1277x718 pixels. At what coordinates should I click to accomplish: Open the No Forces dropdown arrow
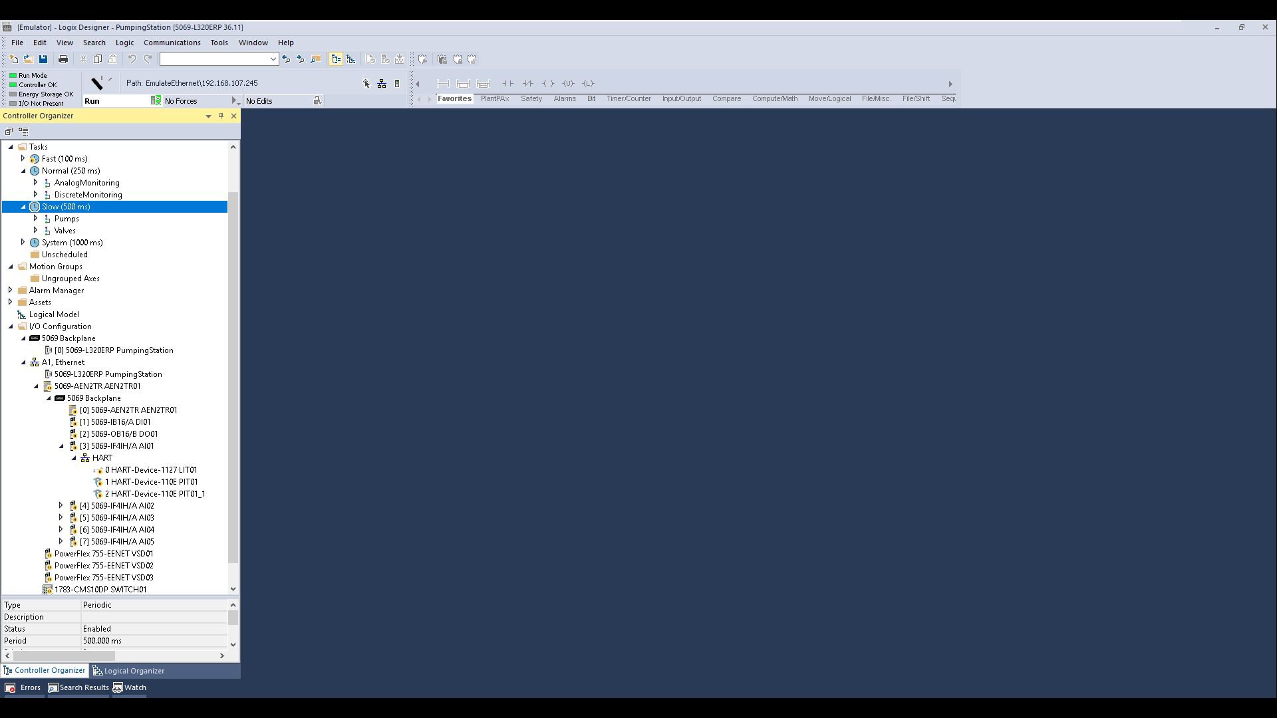coord(235,101)
